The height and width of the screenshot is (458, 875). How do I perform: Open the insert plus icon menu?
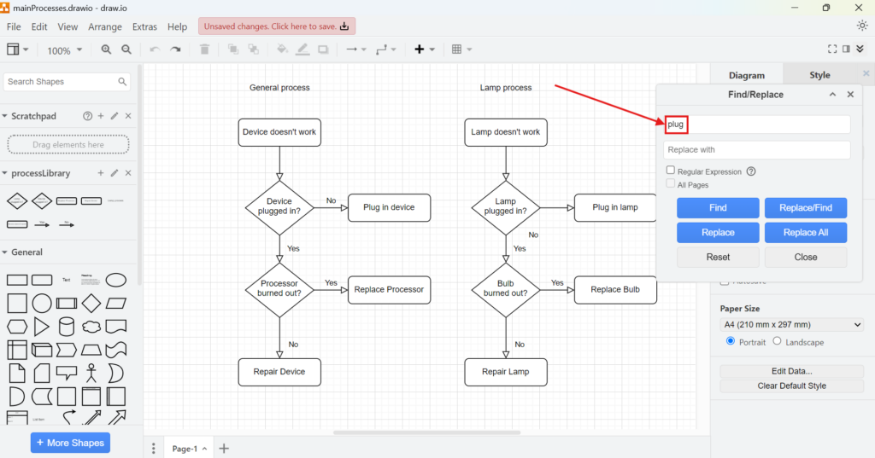(x=424, y=49)
